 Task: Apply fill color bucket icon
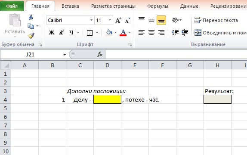click(109, 33)
